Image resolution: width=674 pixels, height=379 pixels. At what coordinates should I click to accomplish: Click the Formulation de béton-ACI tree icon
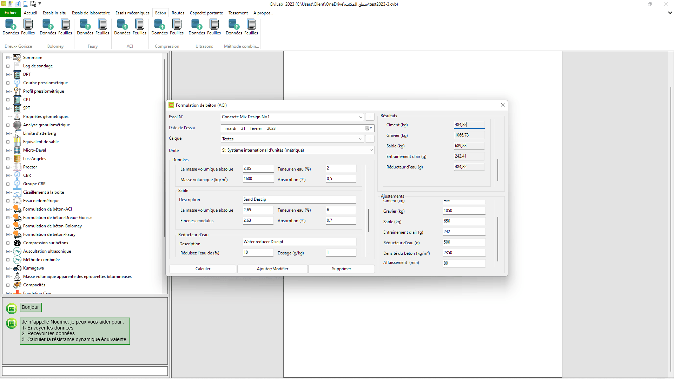tap(17, 209)
